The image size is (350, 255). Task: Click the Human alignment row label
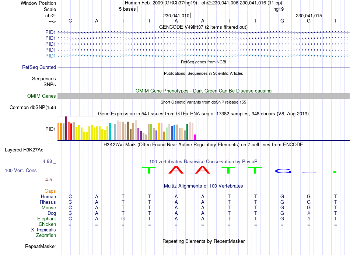[x=48, y=197]
